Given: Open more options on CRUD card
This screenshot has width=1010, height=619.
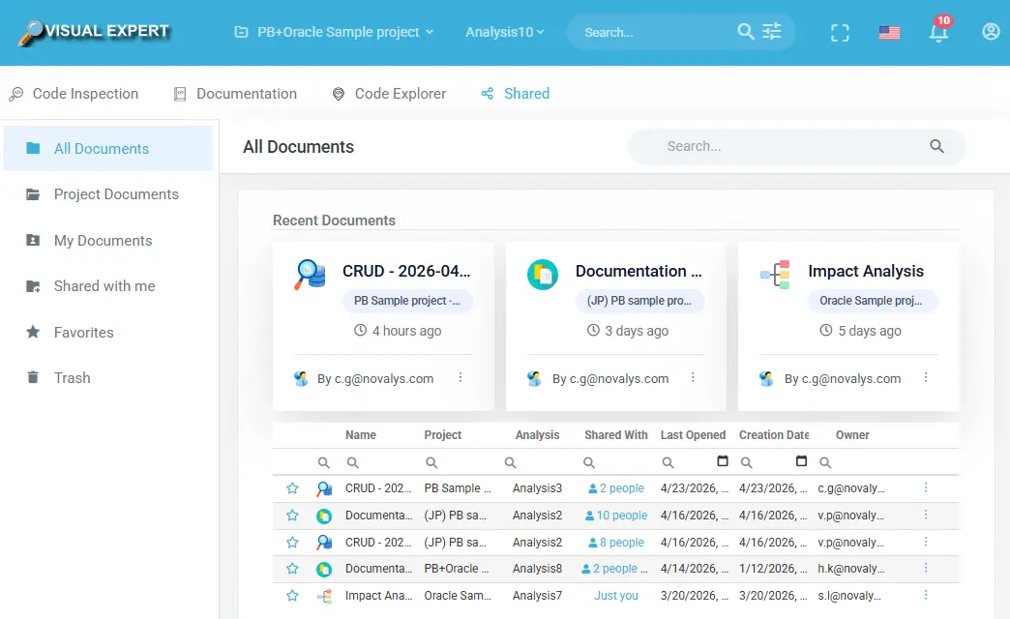Looking at the screenshot, I should pos(460,377).
